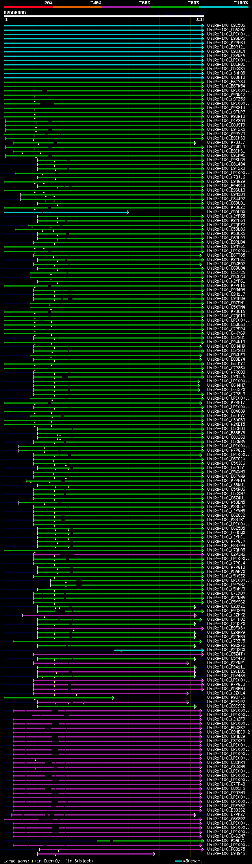Select the UniRef100_A7PGB4 label
The image size is (252, 864).
[226, 43]
